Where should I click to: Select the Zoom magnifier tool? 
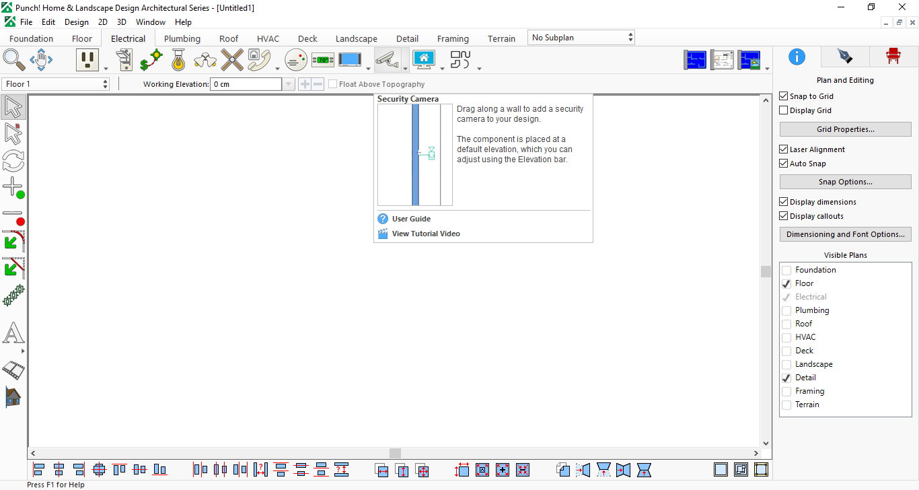click(x=13, y=60)
